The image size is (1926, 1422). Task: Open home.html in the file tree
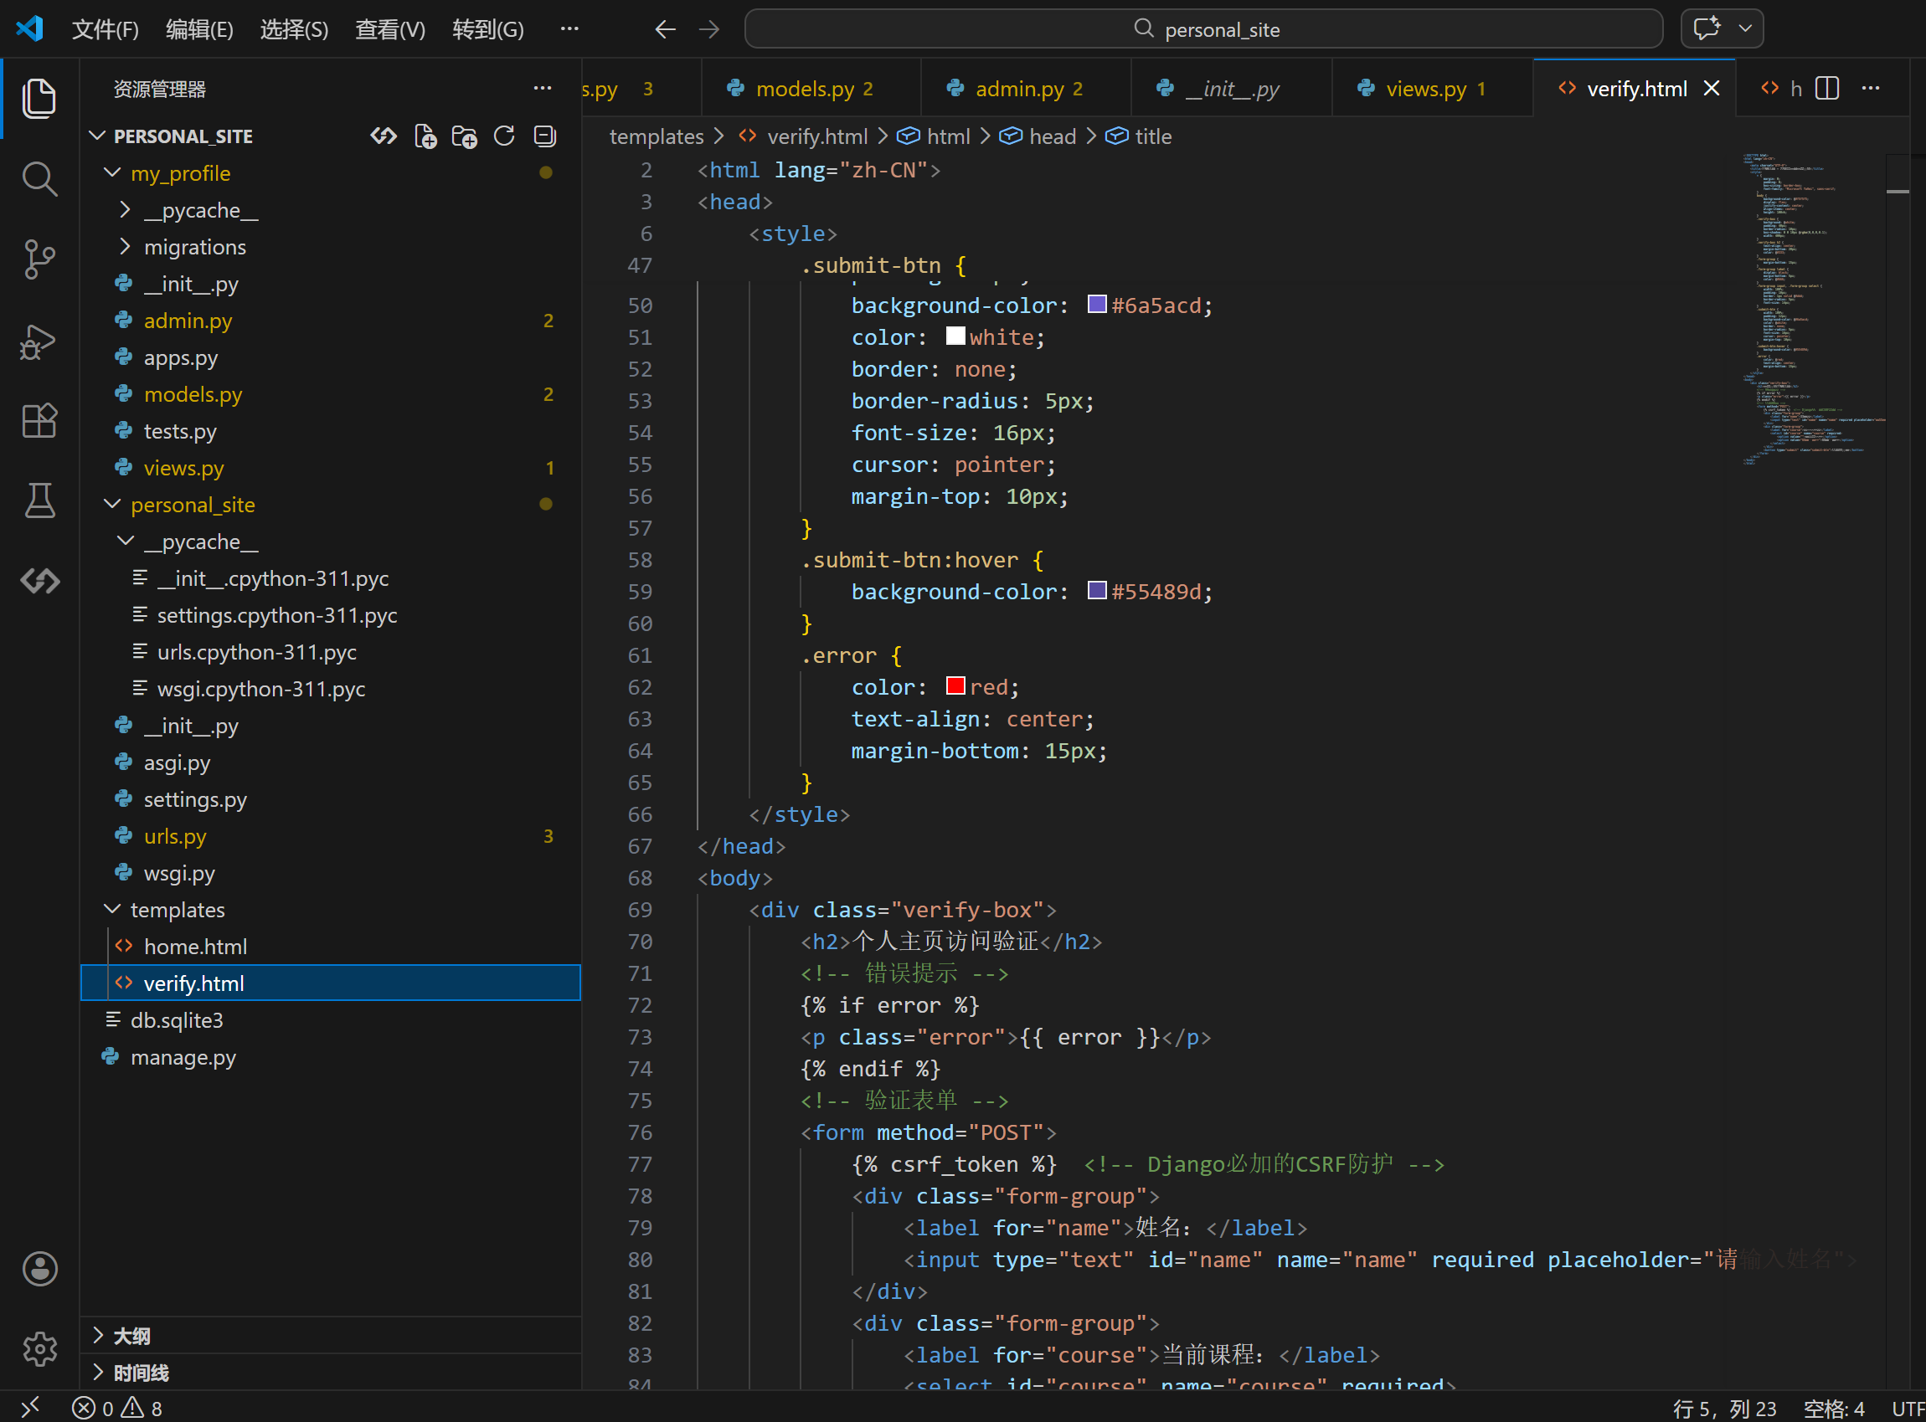tap(195, 946)
